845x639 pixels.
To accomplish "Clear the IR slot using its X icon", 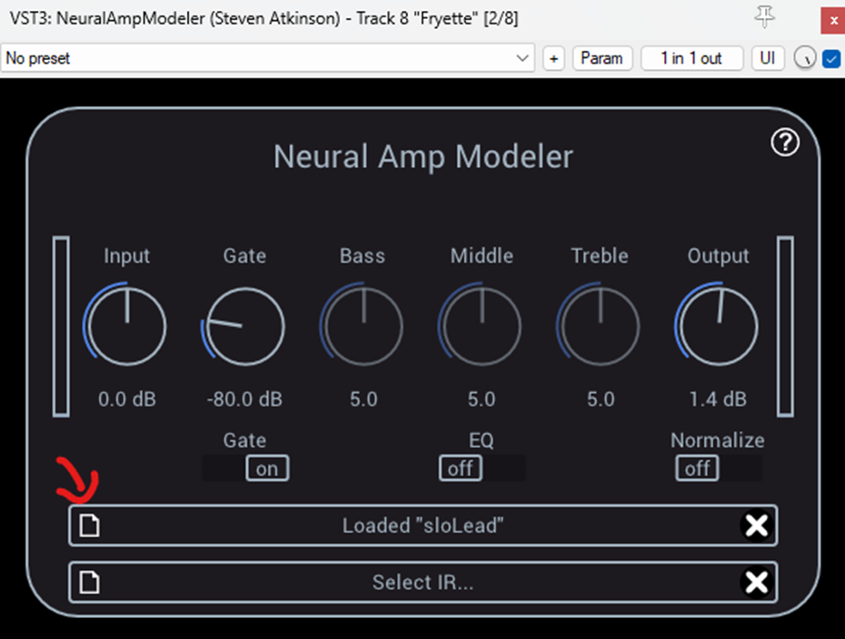I will 757,583.
